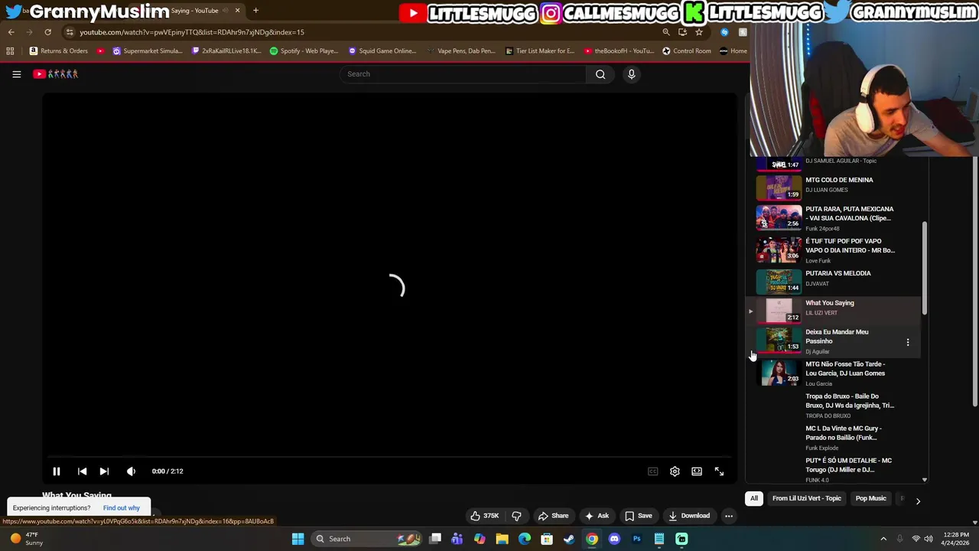
Task: Mute the video volume speaker icon
Action: tap(131, 471)
